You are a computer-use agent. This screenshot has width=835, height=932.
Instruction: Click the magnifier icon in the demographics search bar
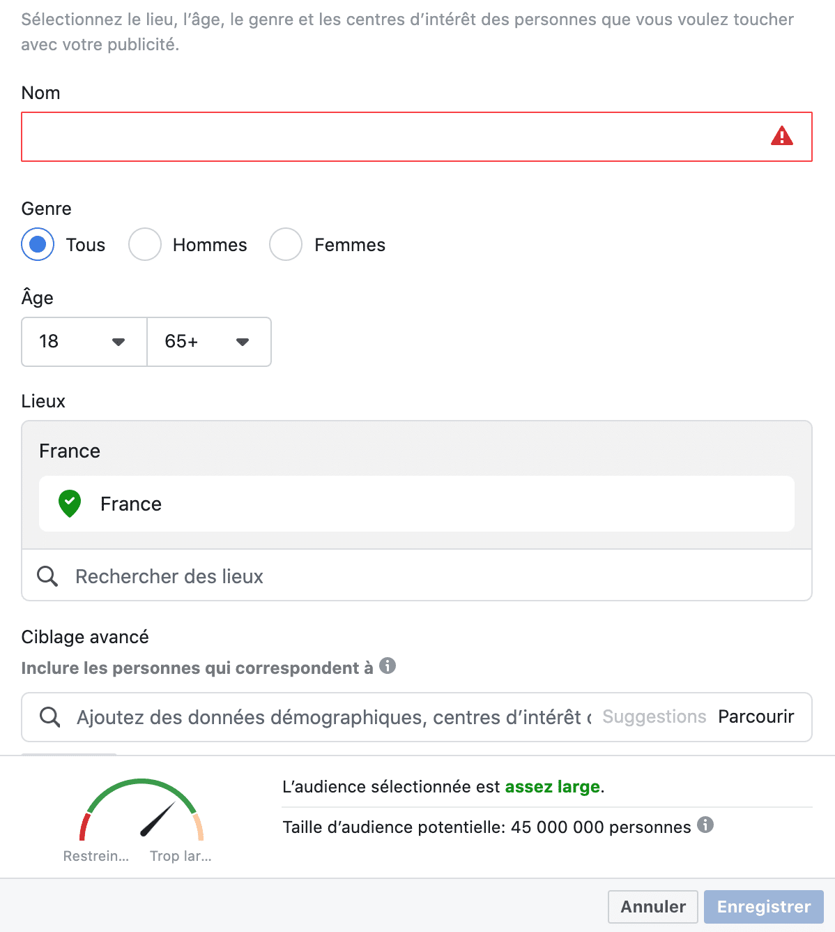pos(49,716)
